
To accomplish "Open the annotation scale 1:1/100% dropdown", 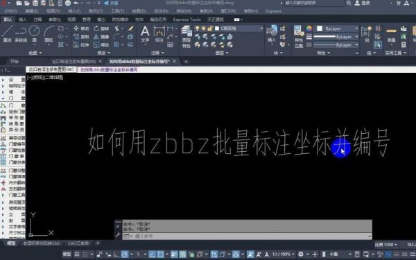I will (284, 254).
